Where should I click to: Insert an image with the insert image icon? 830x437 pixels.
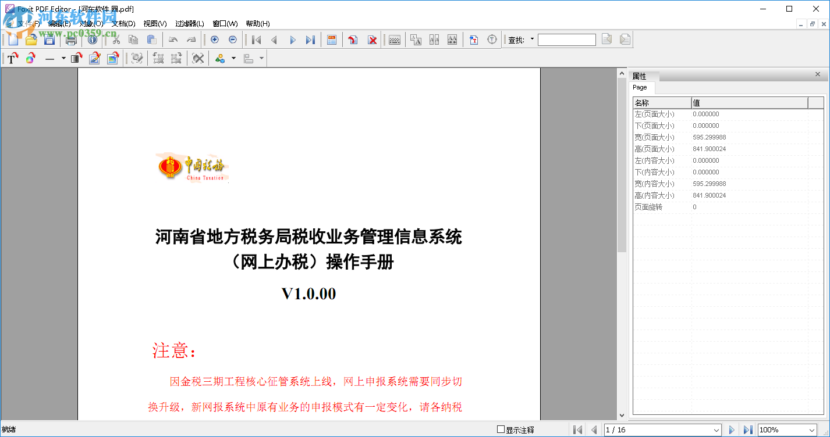pos(113,58)
